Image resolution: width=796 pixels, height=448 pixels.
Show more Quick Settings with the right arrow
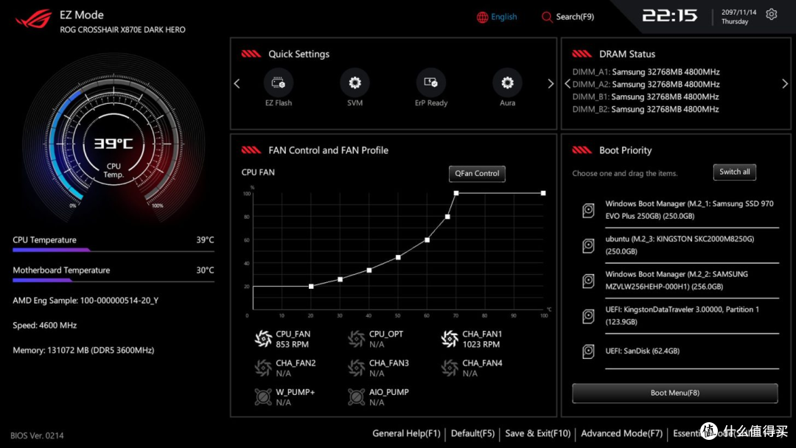click(x=551, y=83)
